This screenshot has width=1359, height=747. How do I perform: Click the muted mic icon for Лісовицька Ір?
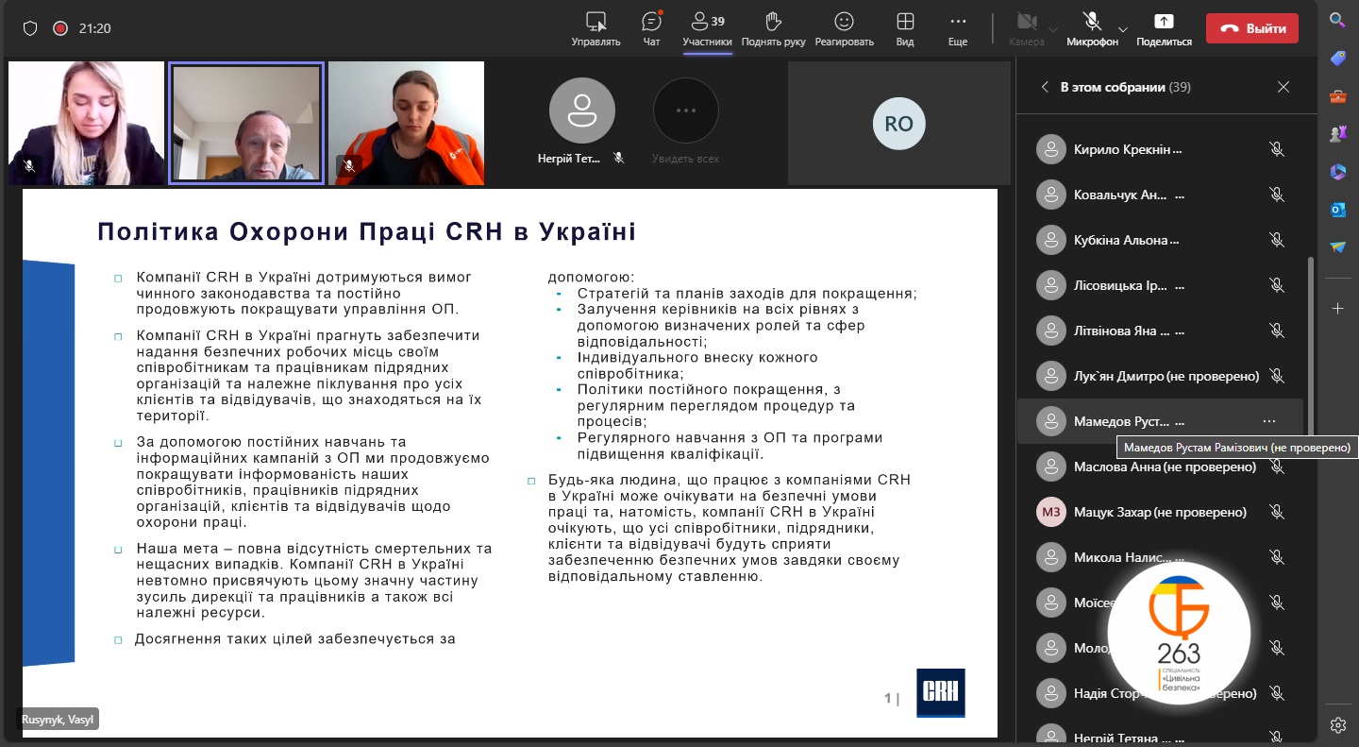coord(1277,285)
